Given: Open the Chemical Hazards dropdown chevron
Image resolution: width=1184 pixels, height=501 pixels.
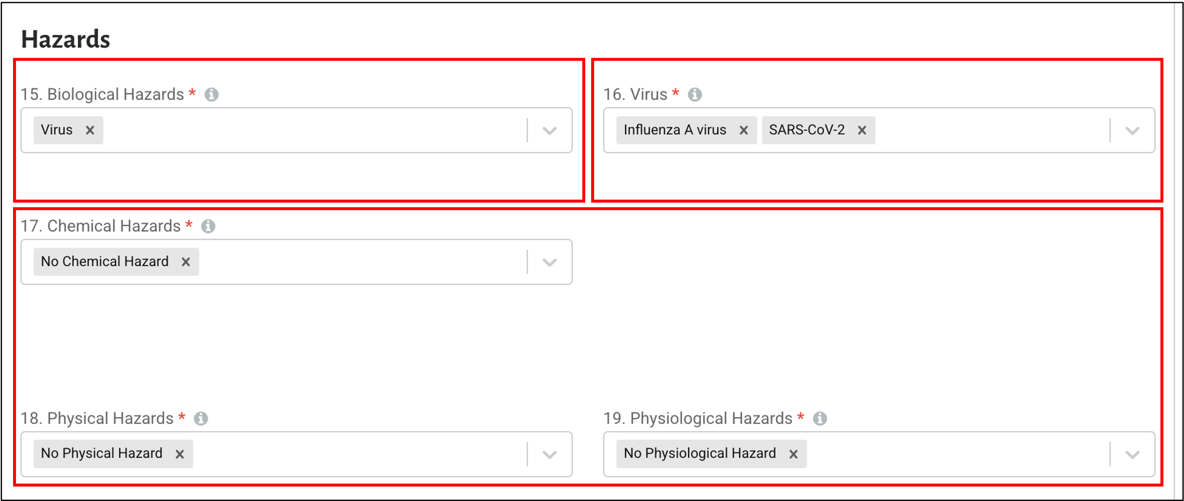Looking at the screenshot, I should click(x=550, y=262).
